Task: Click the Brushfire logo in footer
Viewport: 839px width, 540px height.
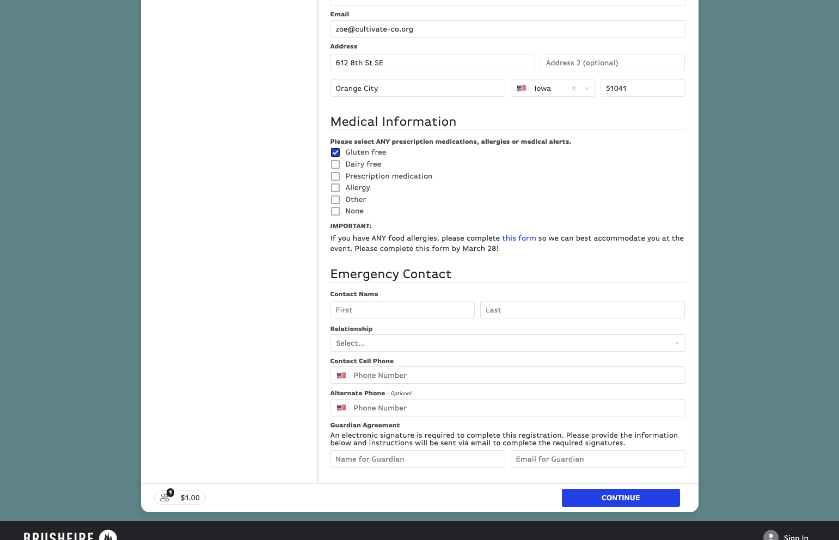Action: click(70, 536)
